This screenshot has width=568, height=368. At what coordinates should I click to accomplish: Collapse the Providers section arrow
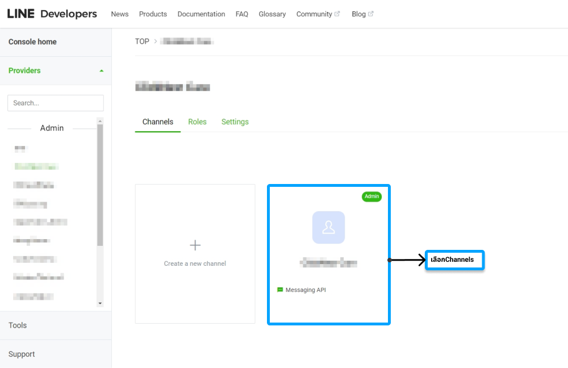pyautogui.click(x=102, y=70)
